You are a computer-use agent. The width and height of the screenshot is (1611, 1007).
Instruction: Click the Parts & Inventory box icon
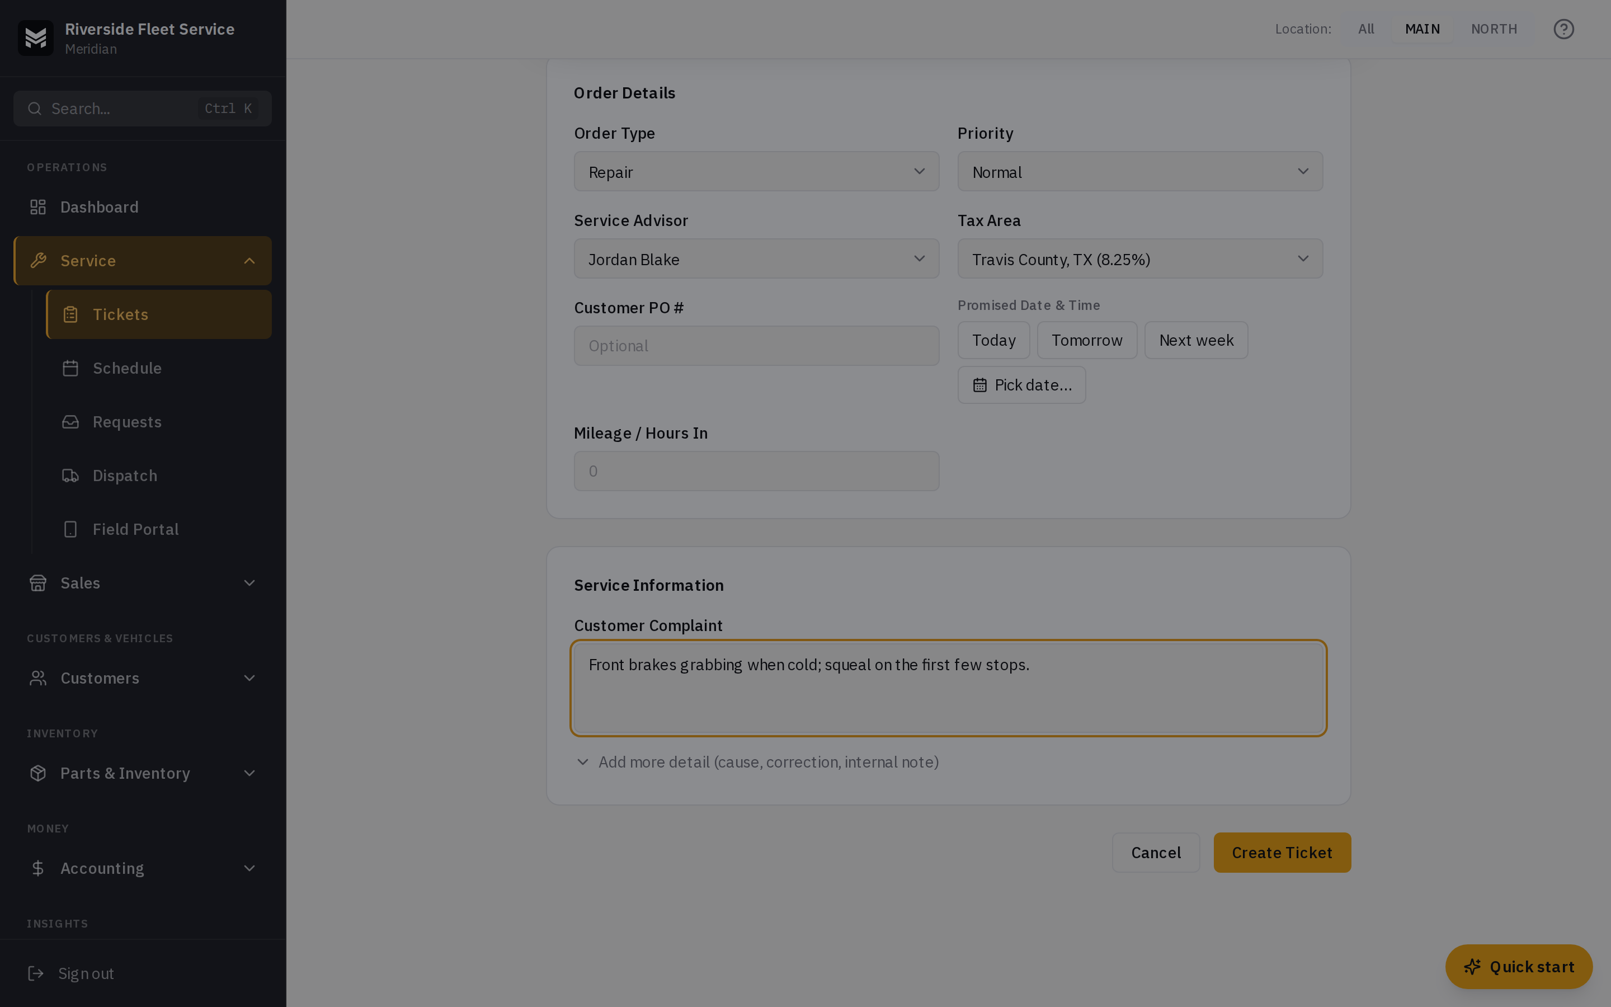coord(38,773)
